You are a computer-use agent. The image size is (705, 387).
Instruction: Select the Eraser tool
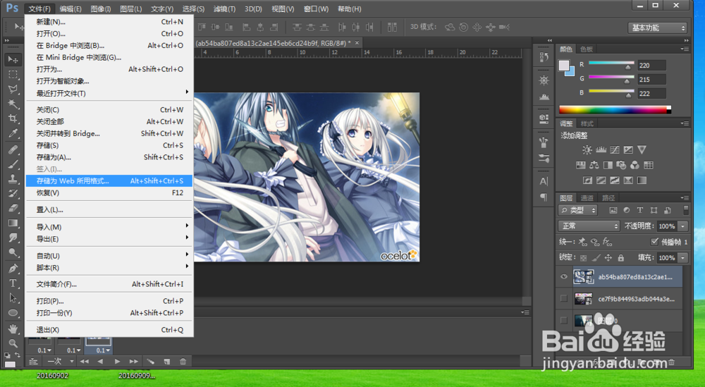(13, 208)
